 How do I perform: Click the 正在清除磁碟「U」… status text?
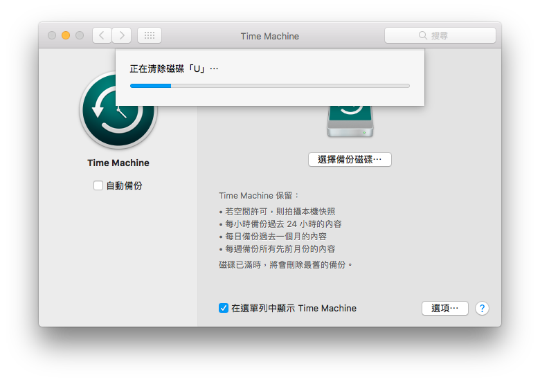174,69
